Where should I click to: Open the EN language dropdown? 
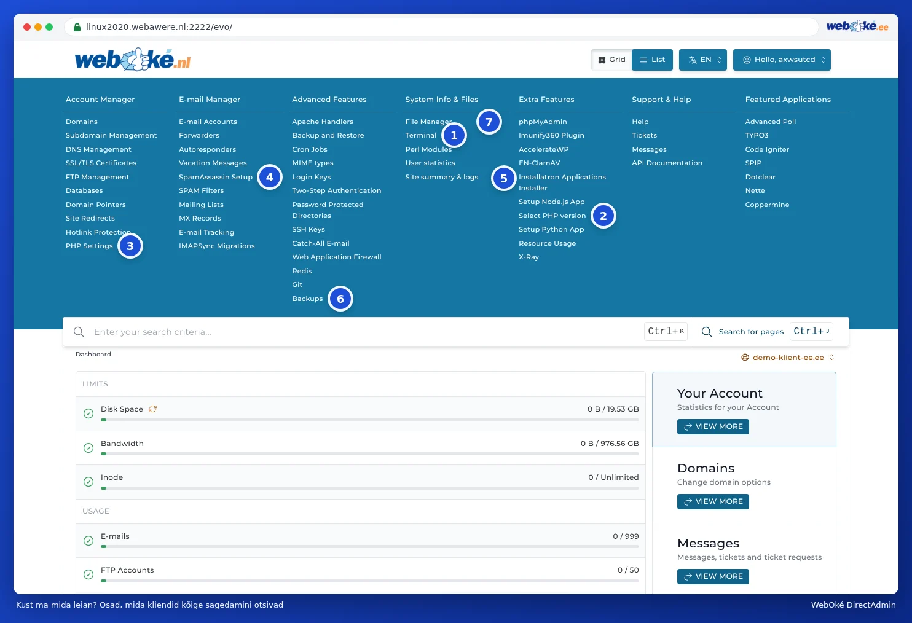pyautogui.click(x=703, y=60)
